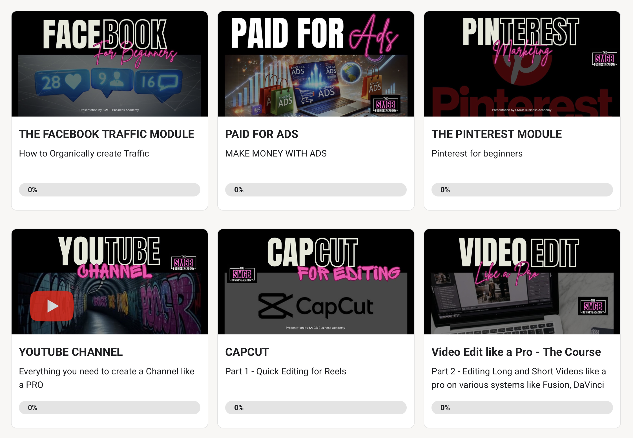Open the Pinterest Marketing thumbnail image
Viewport: 633px width, 438px height.
[x=522, y=64]
